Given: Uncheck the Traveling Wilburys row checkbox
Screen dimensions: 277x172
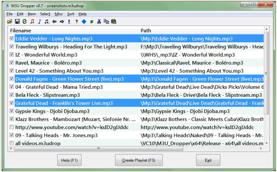Looking at the screenshot, I should (11, 47).
